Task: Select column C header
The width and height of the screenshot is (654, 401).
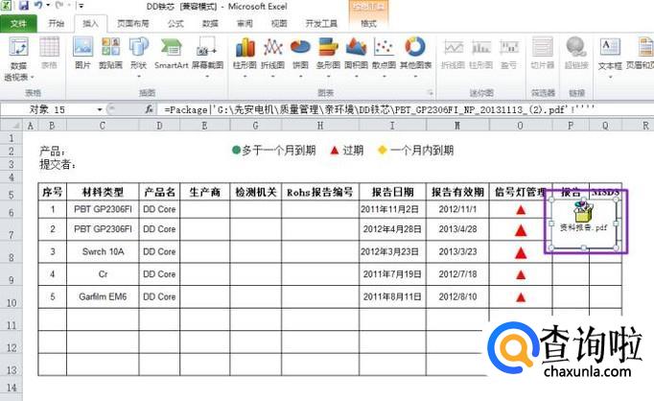Action: pyautogui.click(x=103, y=125)
